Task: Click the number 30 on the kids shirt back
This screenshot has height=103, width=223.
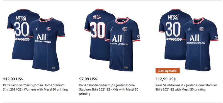Action: coord(98,30)
